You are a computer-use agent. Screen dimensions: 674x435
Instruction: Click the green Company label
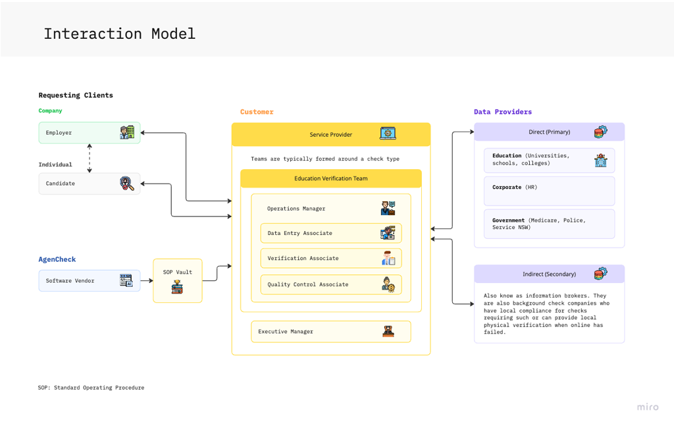[x=50, y=111]
